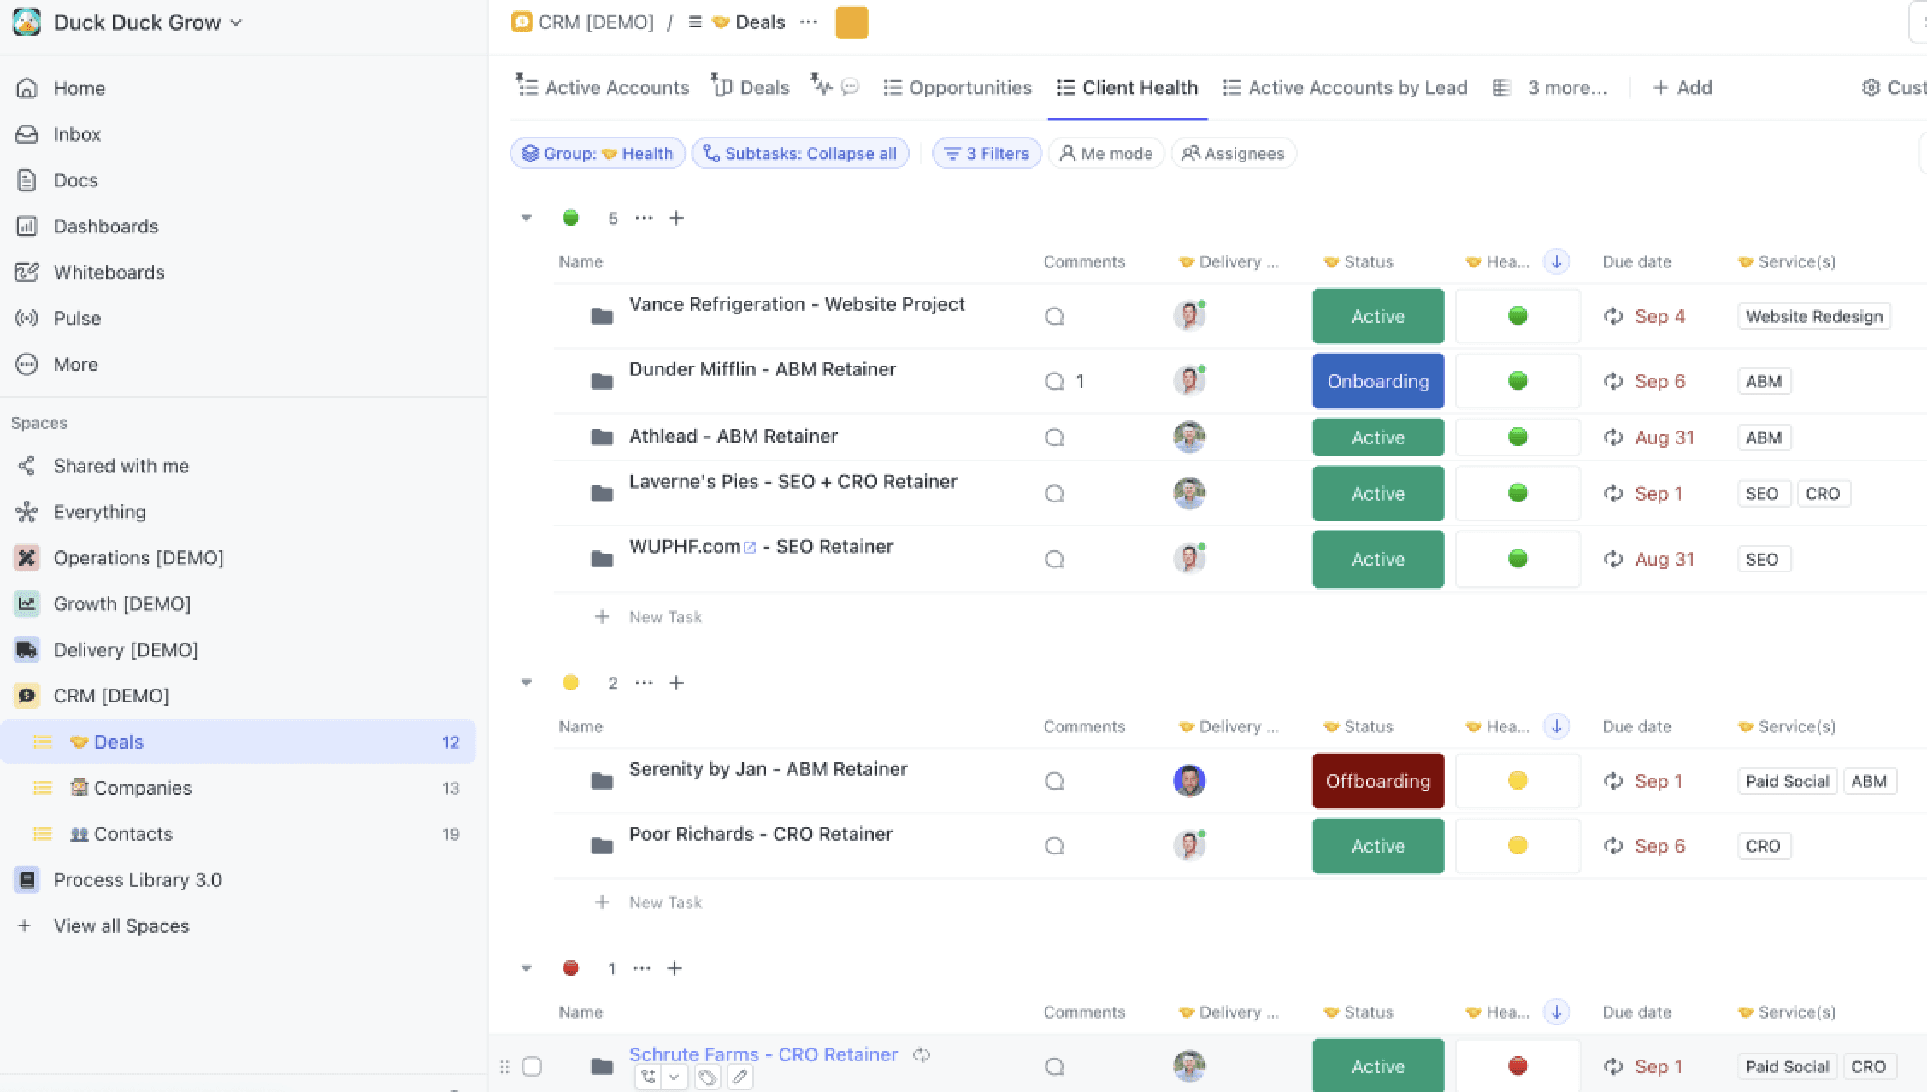Screen dimensions: 1927x1092
Task: Open the Everything view
Action: pyautogui.click(x=99, y=512)
